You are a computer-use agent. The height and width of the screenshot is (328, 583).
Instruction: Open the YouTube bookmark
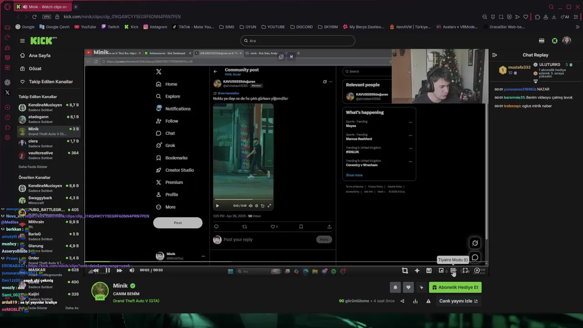pyautogui.click(x=85, y=27)
